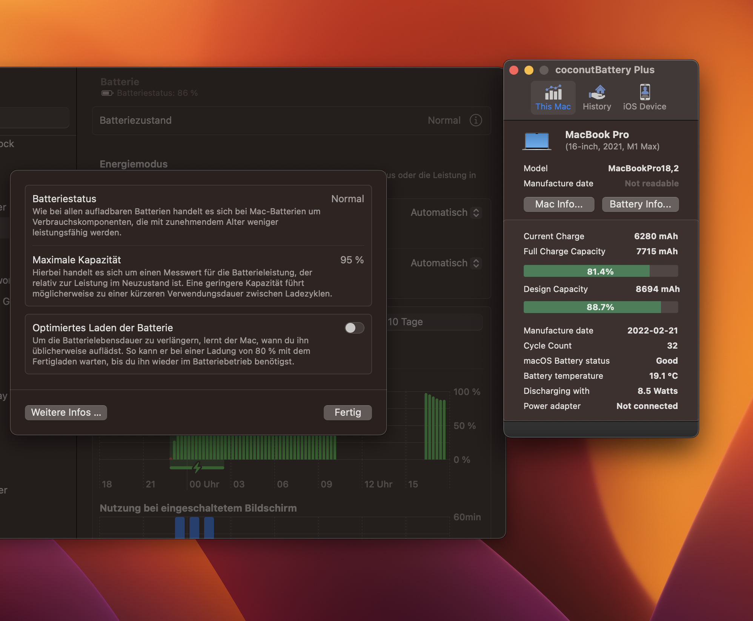View the Full Charge Capacity progress bar
The image size is (753, 621).
600,271
